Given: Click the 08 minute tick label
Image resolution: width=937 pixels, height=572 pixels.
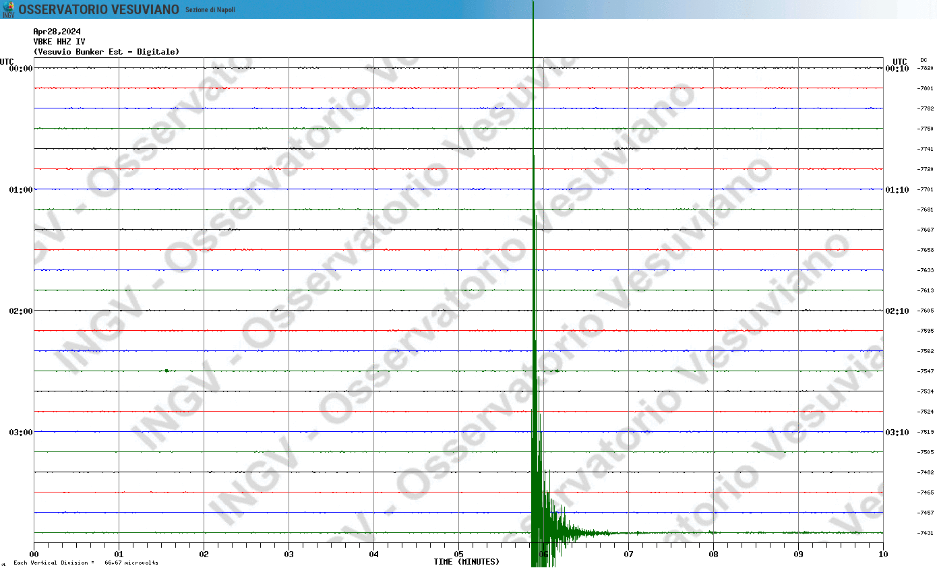Looking at the screenshot, I should coord(713,554).
